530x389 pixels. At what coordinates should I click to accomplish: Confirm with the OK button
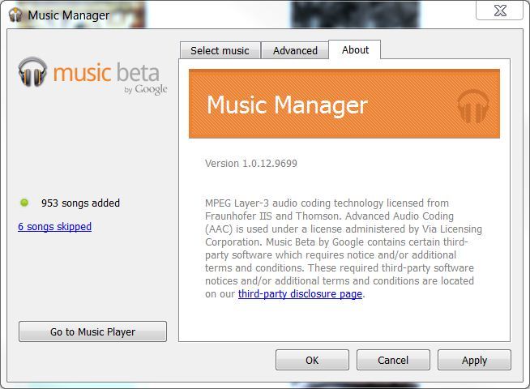[x=312, y=360]
